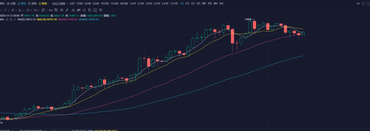
Task: Toggle 画线 drawing mode
Action: coord(22,3)
